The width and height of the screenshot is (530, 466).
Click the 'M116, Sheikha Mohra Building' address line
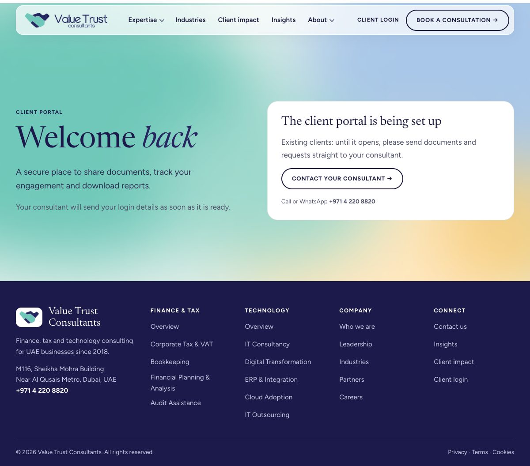click(60, 369)
